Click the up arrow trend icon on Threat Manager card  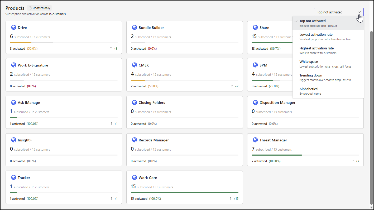[x=353, y=161]
